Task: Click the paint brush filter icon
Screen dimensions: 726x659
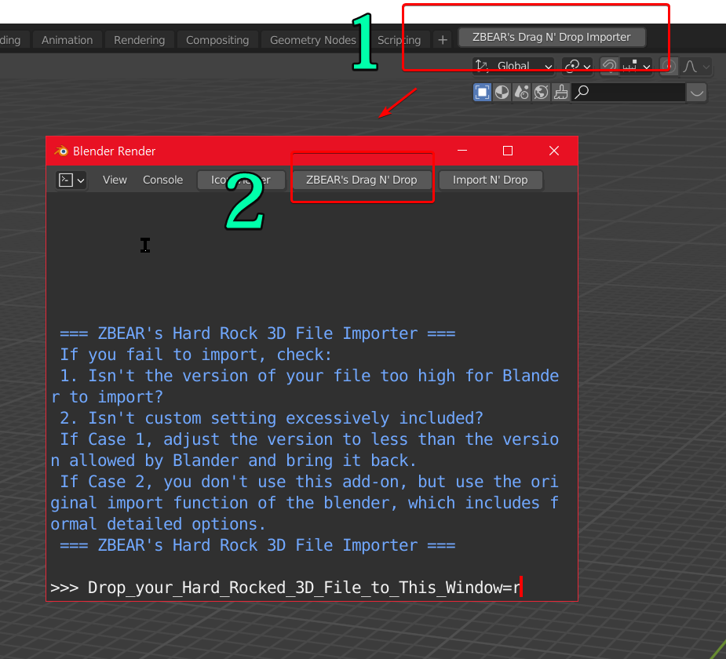Action: point(560,93)
